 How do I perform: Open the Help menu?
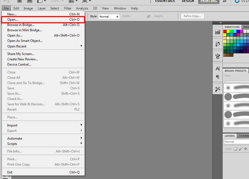point(134,8)
